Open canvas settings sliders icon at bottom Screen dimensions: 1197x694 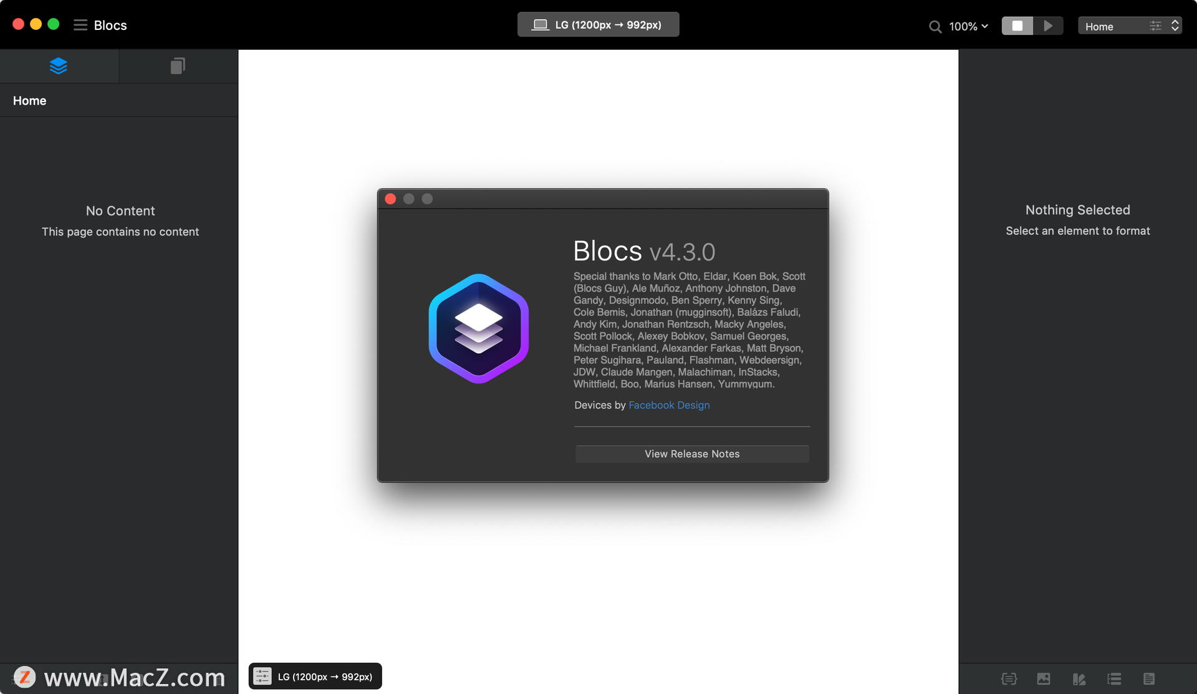coord(262,677)
